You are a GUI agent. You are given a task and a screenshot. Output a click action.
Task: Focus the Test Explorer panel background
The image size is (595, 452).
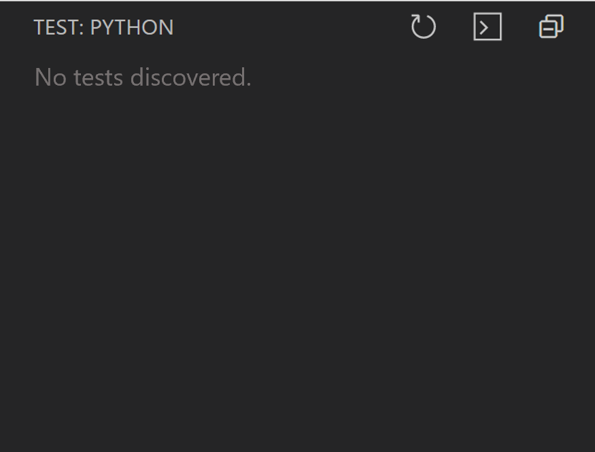(x=297, y=272)
